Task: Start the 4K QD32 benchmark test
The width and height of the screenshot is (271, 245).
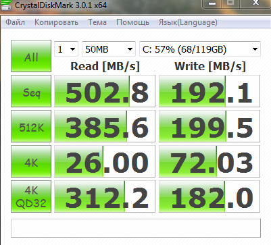Action: pyautogui.click(x=31, y=196)
